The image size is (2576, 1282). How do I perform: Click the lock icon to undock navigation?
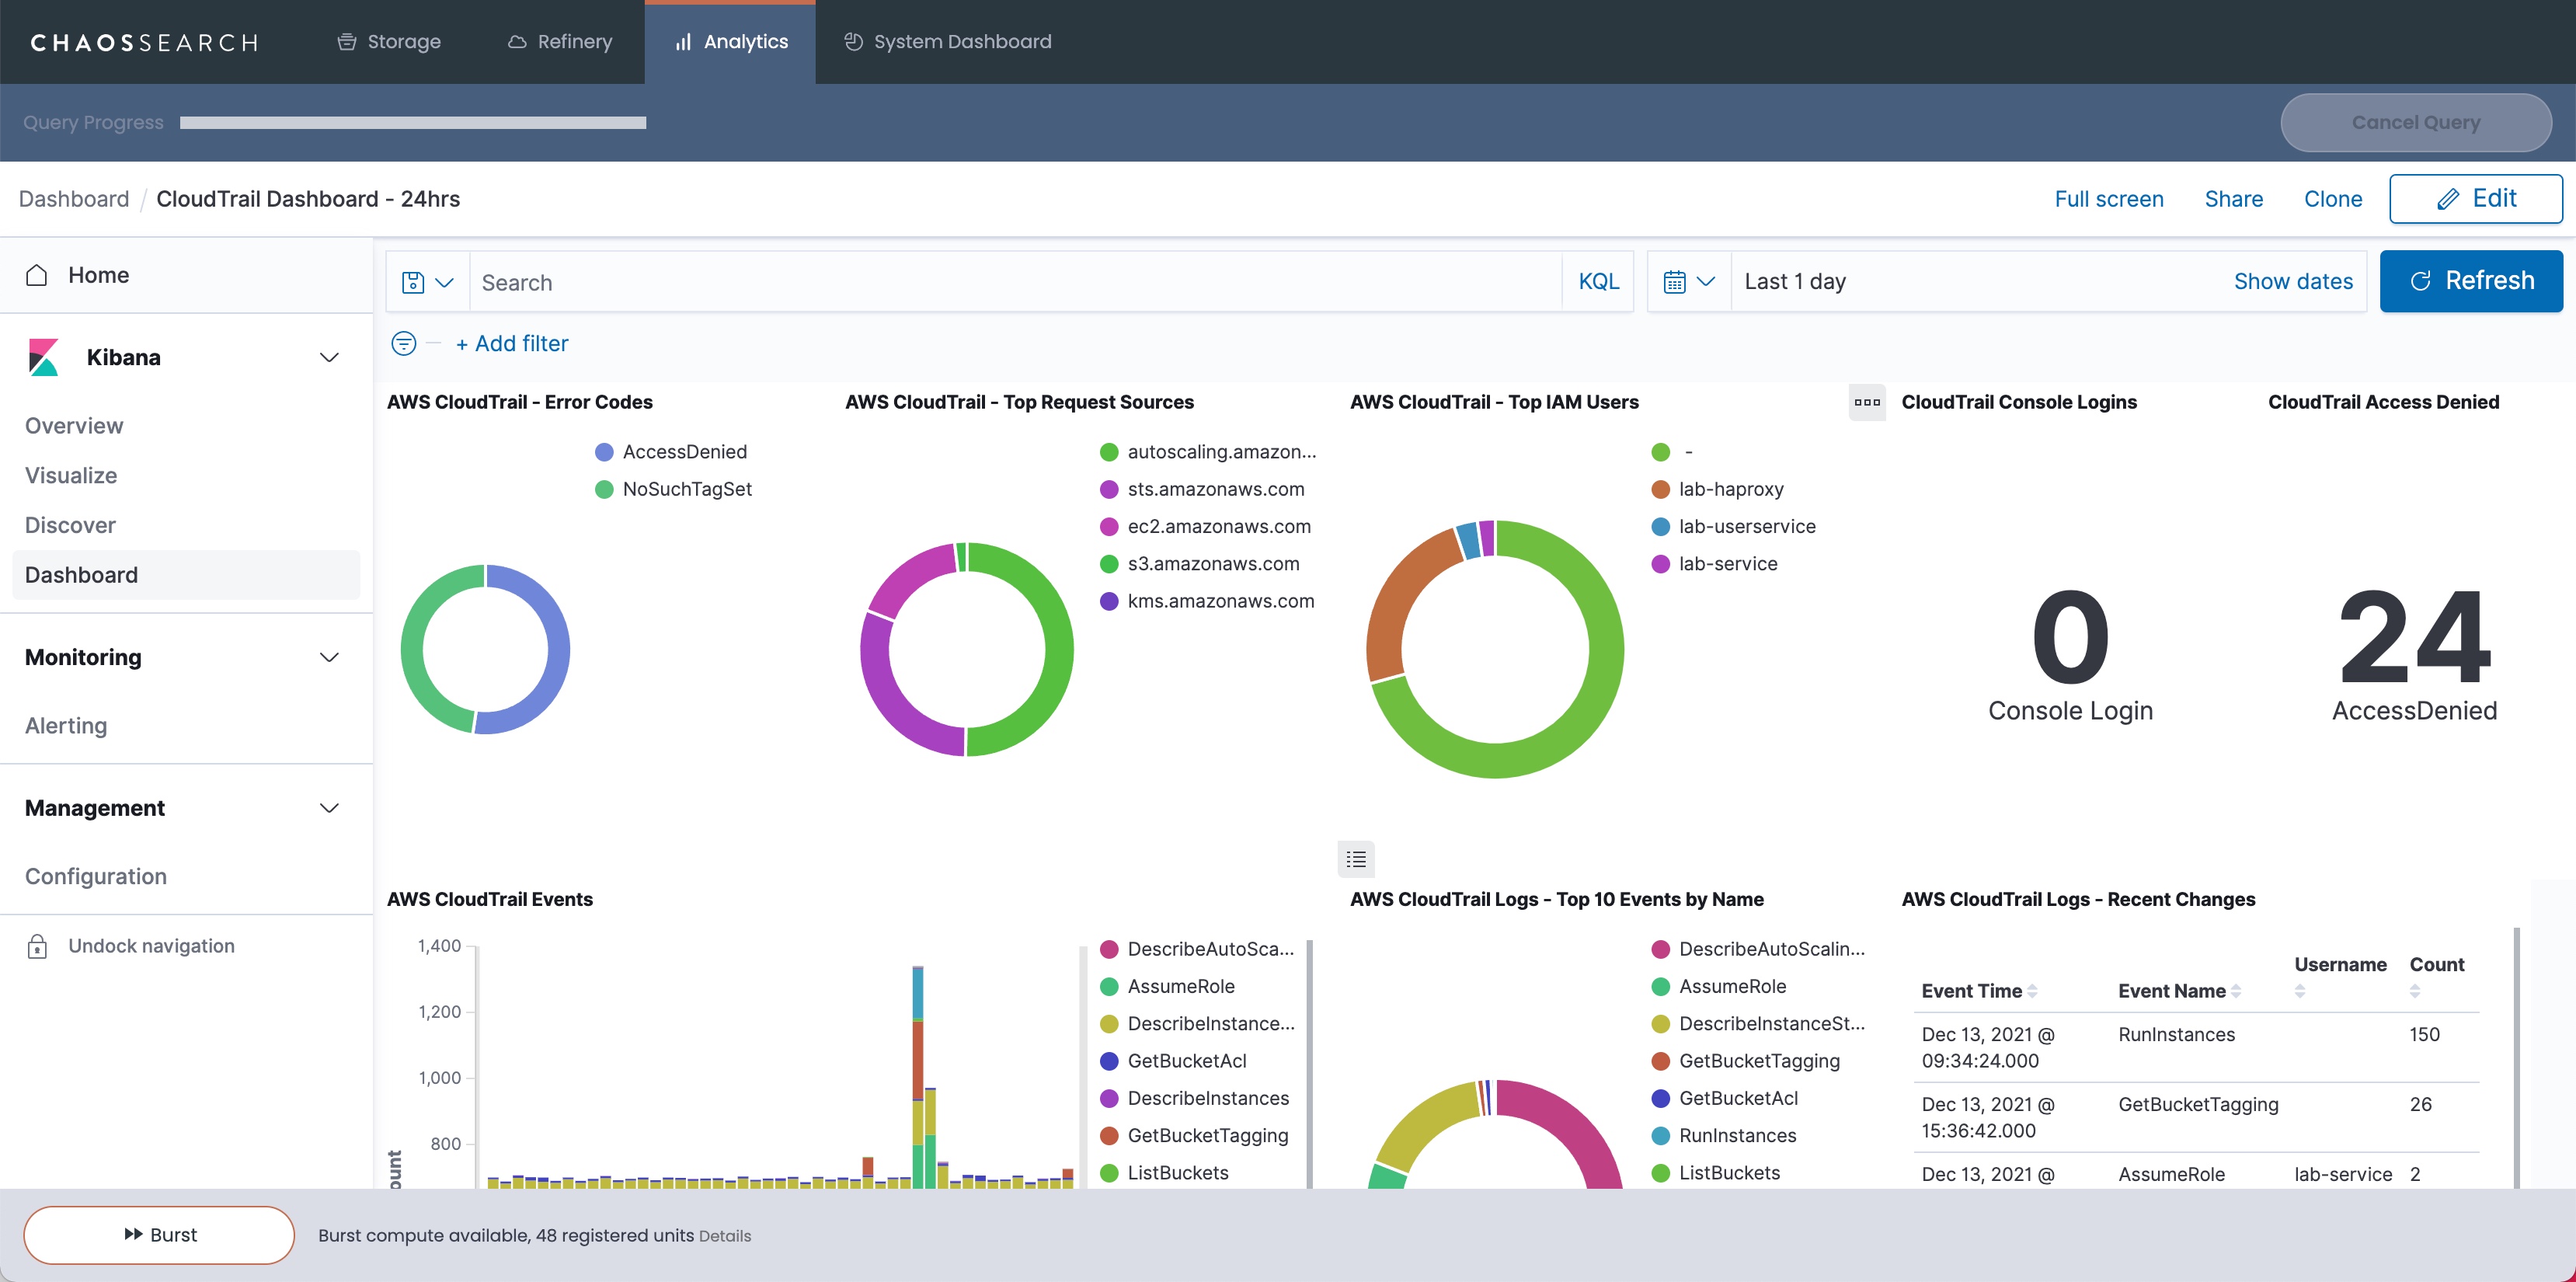pyautogui.click(x=37, y=946)
